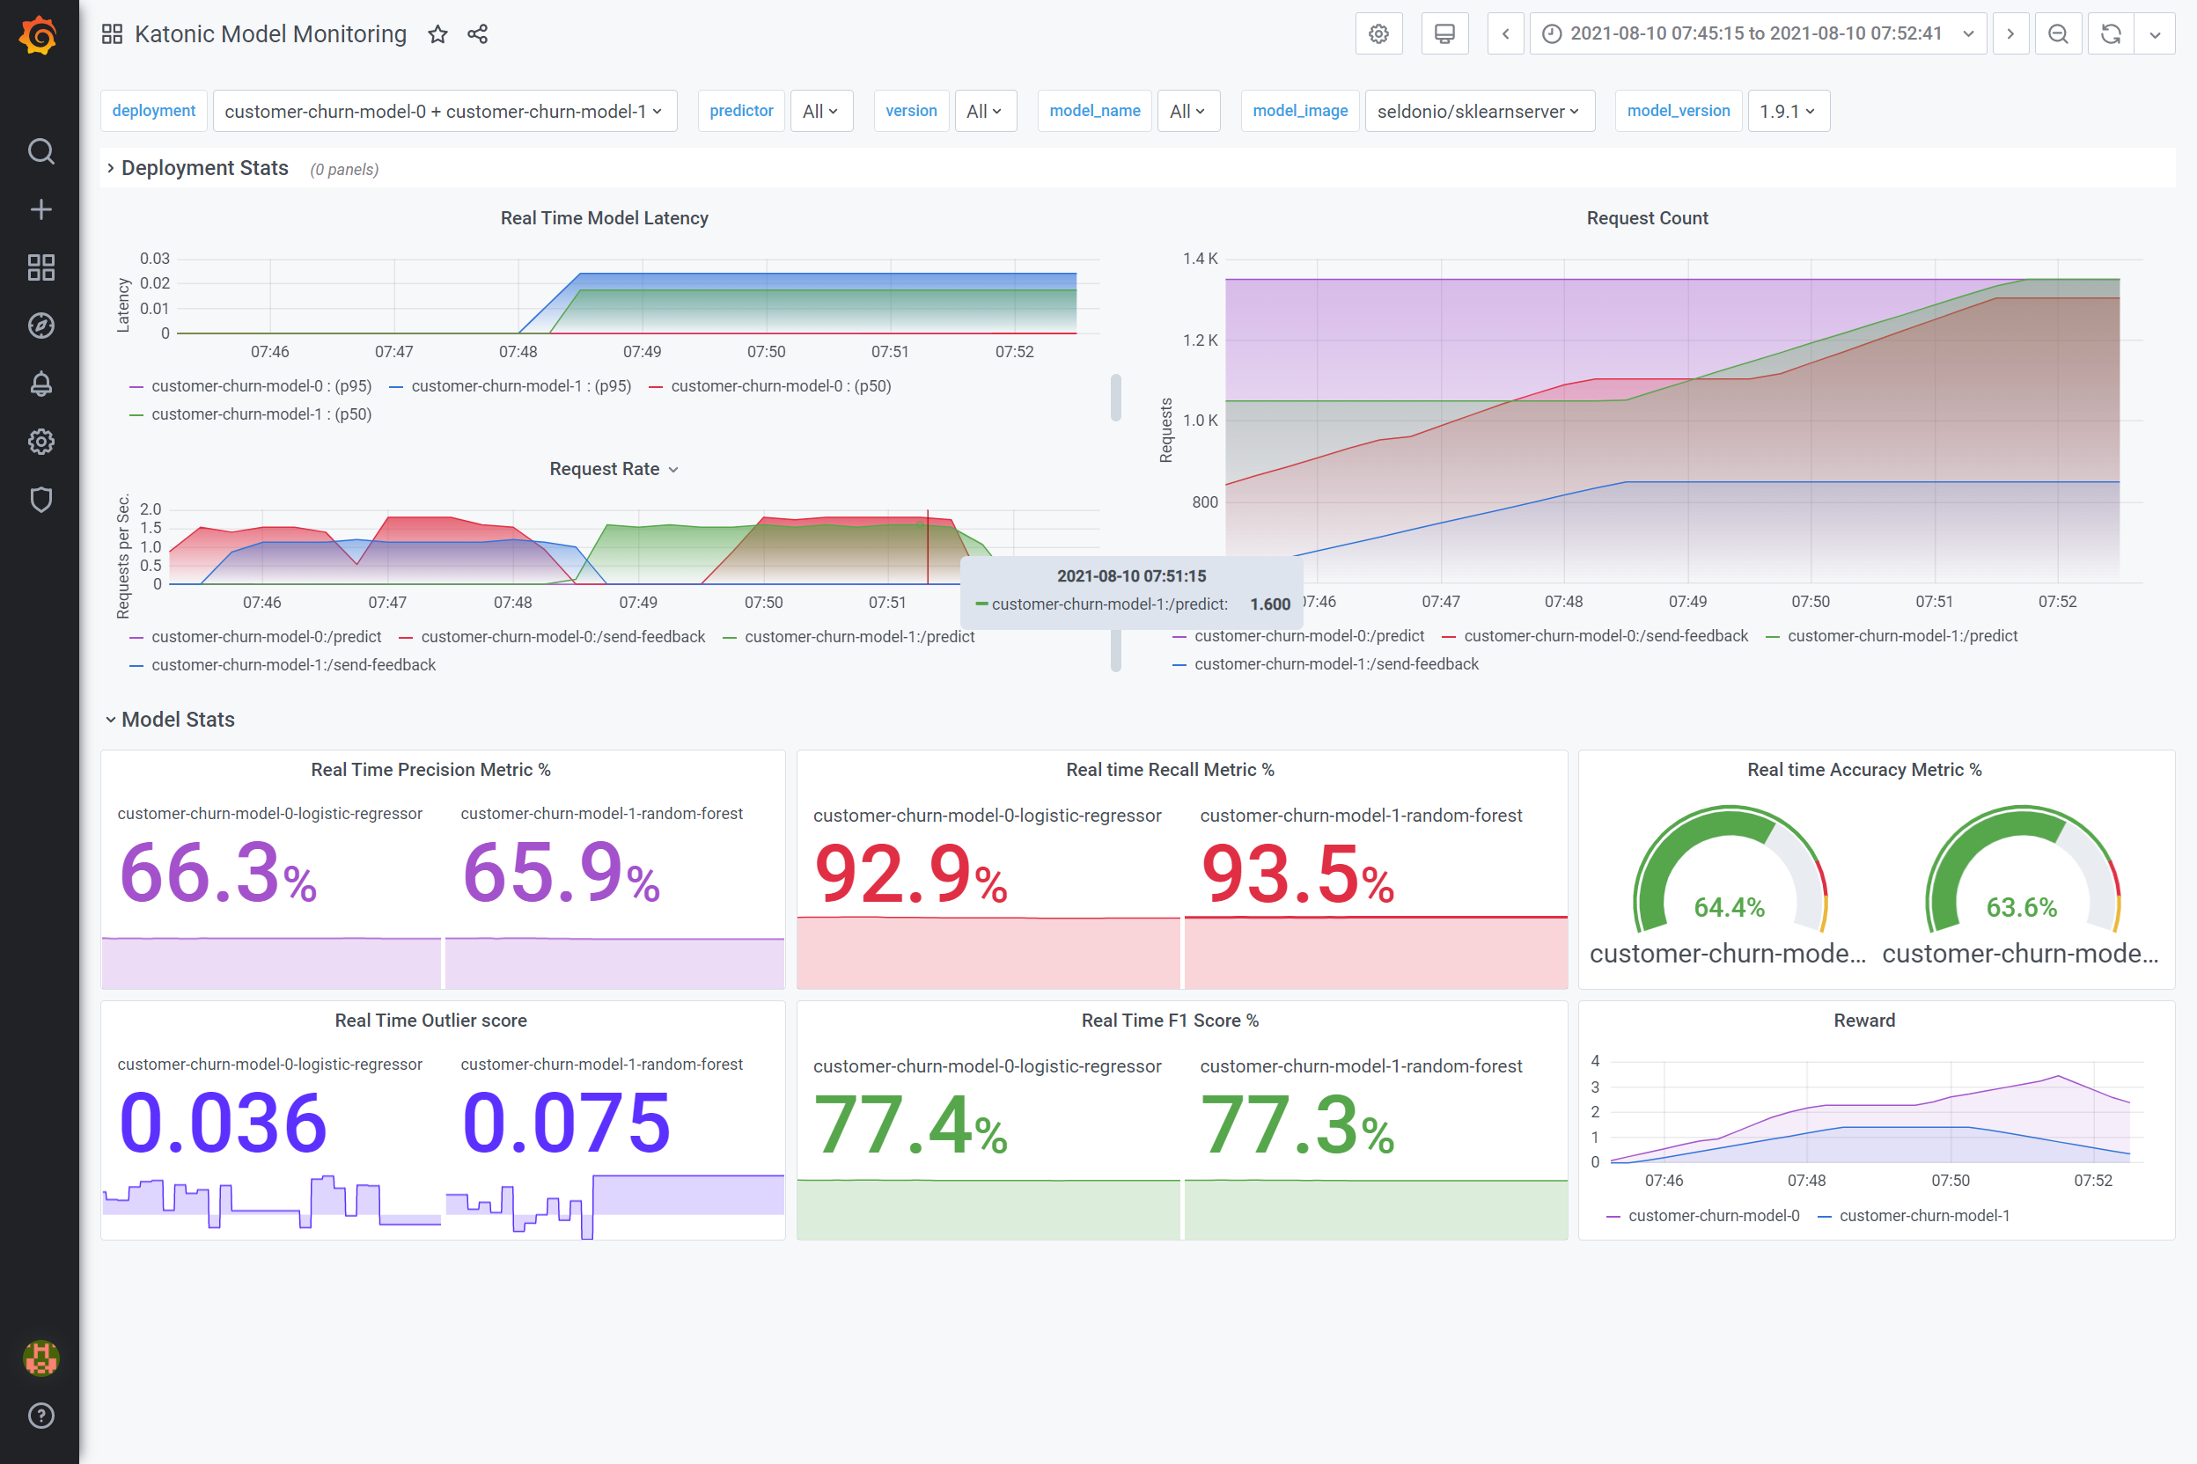Screen dimensions: 2197x1464
Task: Open the deployment variable dropdown
Action: [445, 111]
